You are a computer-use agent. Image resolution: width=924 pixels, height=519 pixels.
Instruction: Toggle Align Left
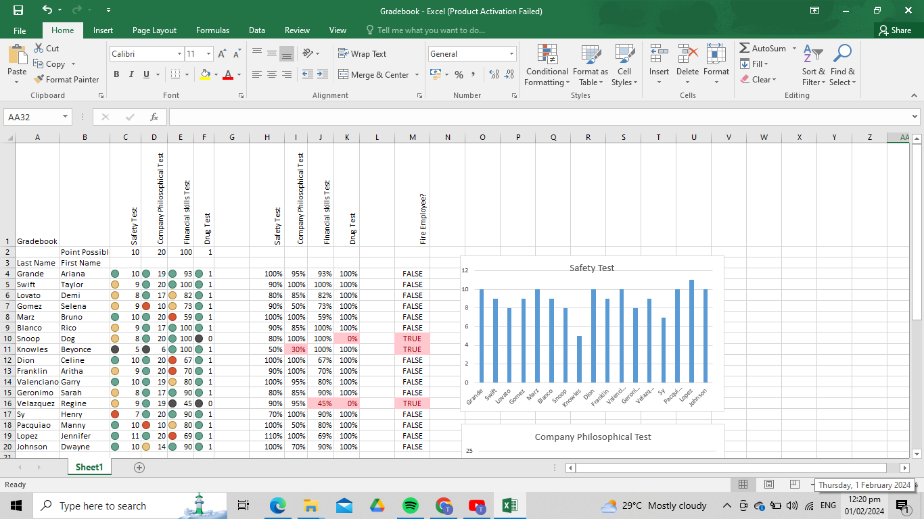click(x=257, y=74)
